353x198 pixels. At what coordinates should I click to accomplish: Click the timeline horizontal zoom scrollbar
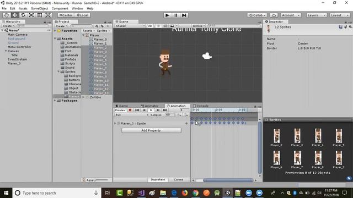(228, 180)
